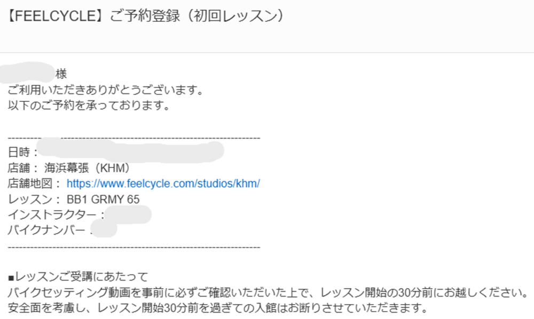534x319 pixels.
Task: Click the 様 honorific after the name
Action: pyautogui.click(x=61, y=74)
